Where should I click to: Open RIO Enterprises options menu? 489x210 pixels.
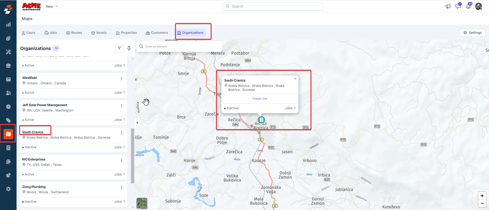coord(121,160)
